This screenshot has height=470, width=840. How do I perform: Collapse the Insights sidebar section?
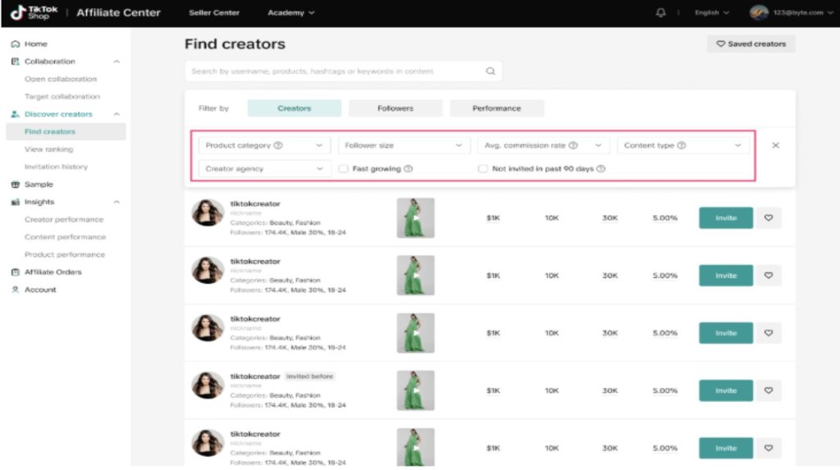click(x=116, y=202)
